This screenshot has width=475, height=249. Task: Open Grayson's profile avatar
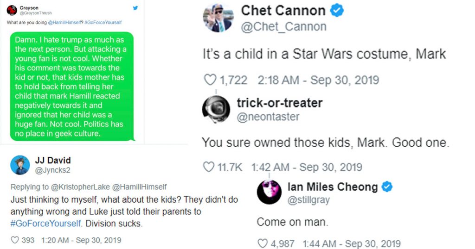[x=12, y=10]
